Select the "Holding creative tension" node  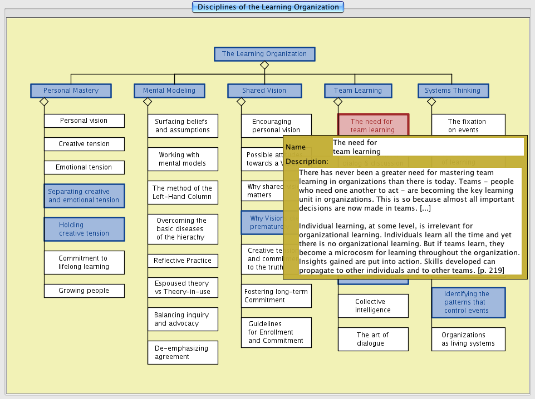pyautogui.click(x=84, y=229)
